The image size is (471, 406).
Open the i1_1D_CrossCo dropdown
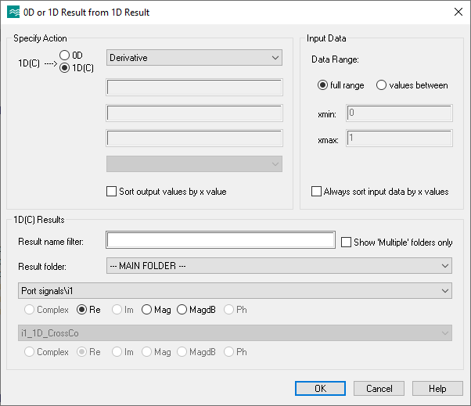[x=235, y=332]
